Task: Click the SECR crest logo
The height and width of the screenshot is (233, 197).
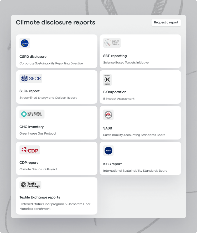Action: (31, 78)
